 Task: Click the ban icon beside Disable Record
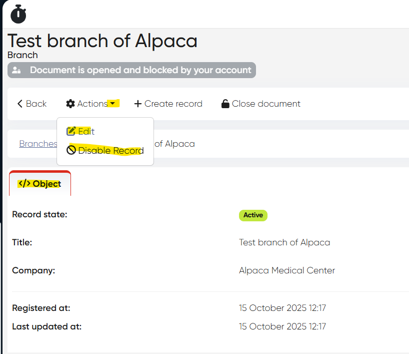tap(71, 150)
